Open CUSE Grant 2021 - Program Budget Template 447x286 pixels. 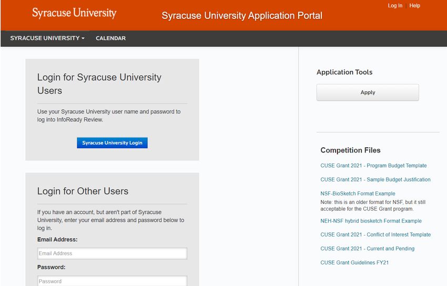point(373,166)
